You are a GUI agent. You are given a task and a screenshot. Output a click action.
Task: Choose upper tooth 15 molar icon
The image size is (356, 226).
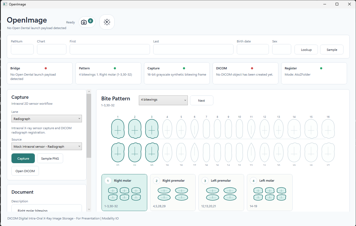[311, 129]
